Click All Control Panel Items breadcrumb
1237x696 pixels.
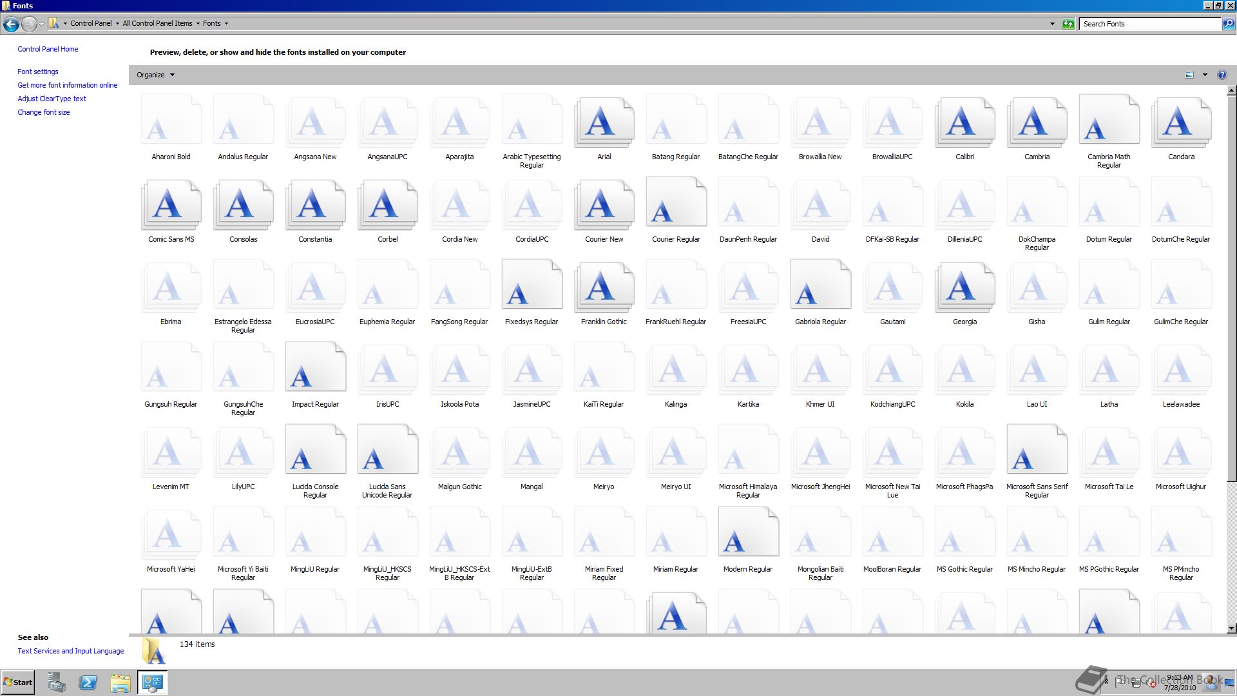[157, 23]
